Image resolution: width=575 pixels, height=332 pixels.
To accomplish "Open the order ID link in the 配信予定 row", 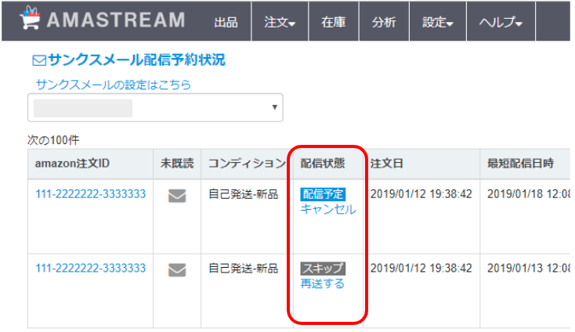I will click(91, 194).
